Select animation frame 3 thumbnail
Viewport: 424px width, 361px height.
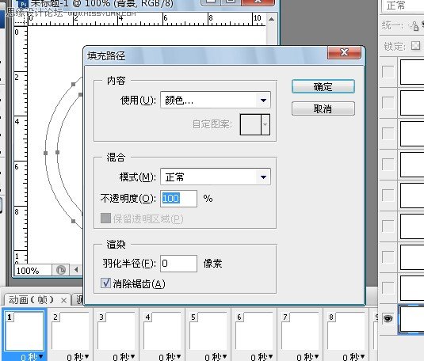pyautogui.click(x=117, y=331)
